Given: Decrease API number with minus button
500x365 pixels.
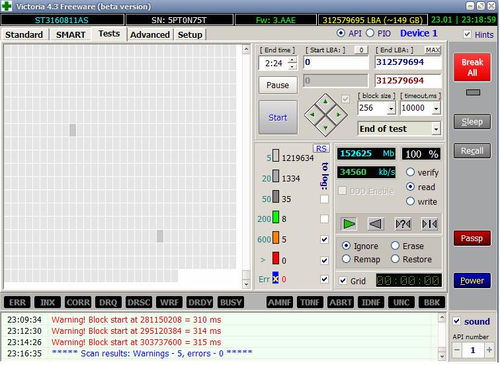Looking at the screenshot, I should (x=456, y=350).
